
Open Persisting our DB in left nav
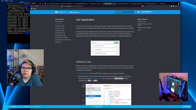point(60,31)
